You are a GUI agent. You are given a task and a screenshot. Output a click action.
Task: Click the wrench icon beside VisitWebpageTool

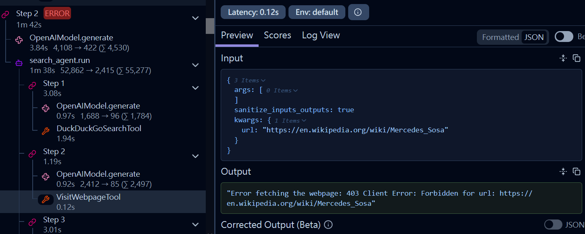pyautogui.click(x=46, y=199)
